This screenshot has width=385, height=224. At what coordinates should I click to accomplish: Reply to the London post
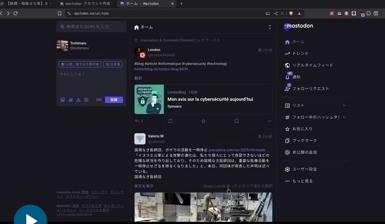tap(137, 121)
